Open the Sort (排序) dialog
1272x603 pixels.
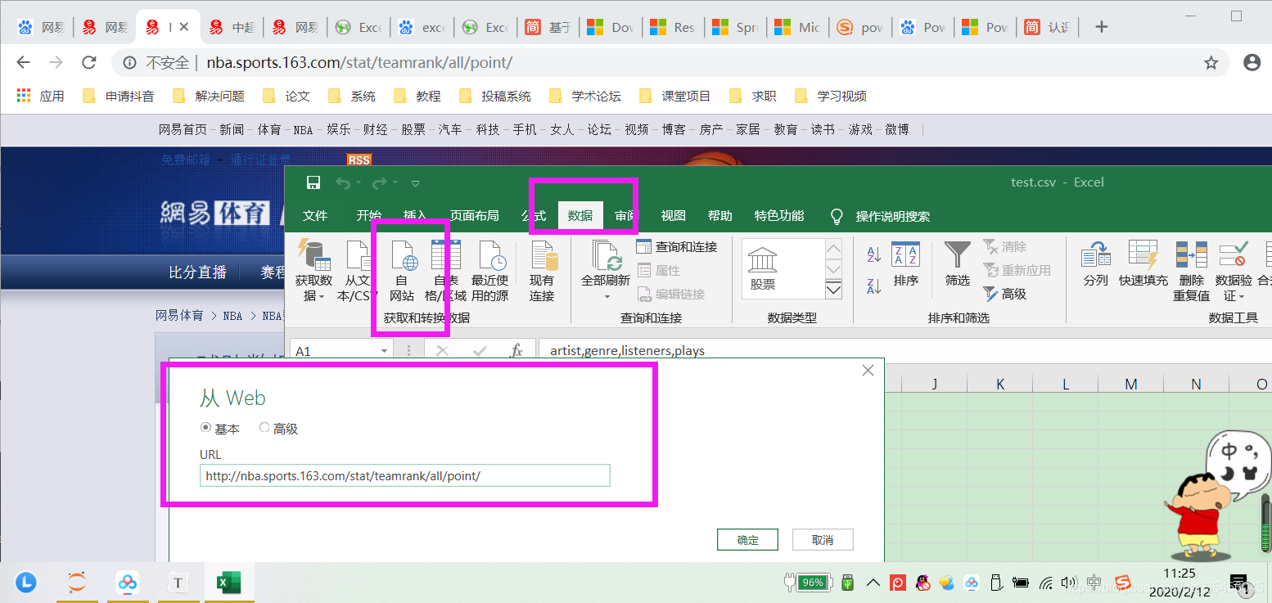pyautogui.click(x=906, y=265)
